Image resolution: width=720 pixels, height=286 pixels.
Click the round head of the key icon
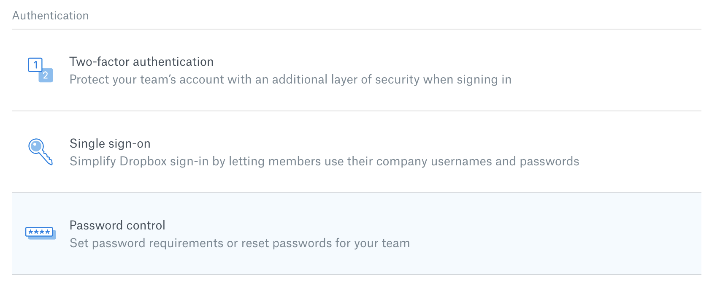(36, 146)
